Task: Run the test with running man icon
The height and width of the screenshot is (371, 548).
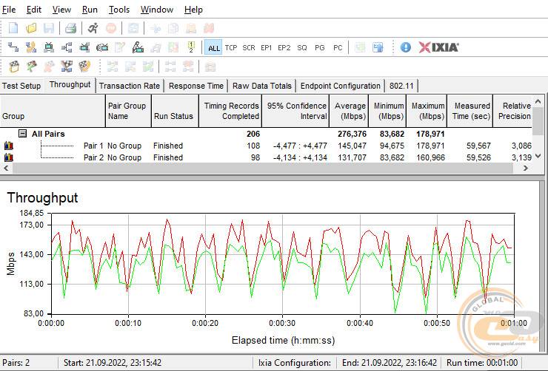Action: (x=93, y=28)
